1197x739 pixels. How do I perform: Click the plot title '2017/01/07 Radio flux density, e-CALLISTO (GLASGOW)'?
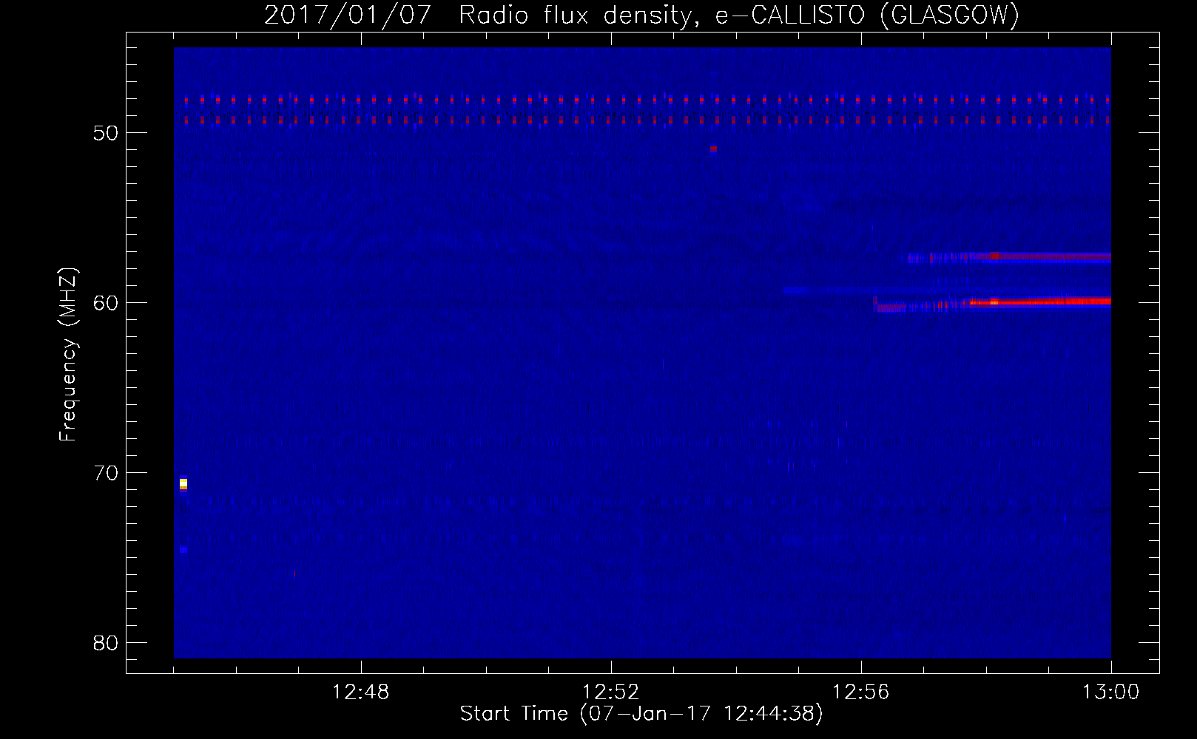(x=641, y=15)
